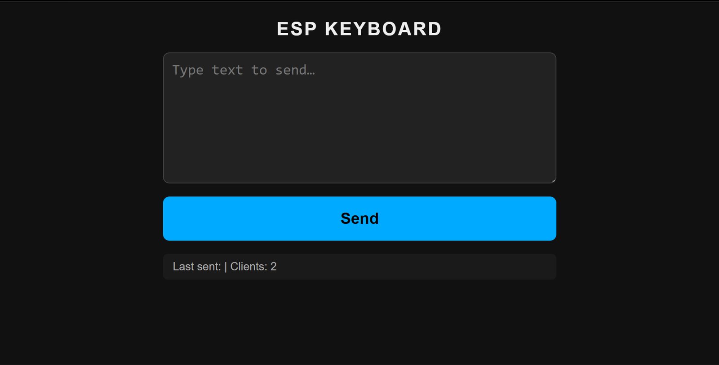
Task: Click the blue Send button
Action: coord(359,218)
